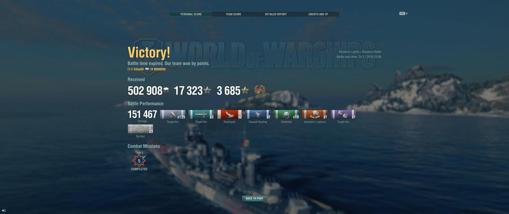Image resolution: width=509 pixels, height=214 pixels.
Task: Select the Personal Score tab
Action: click(x=191, y=14)
